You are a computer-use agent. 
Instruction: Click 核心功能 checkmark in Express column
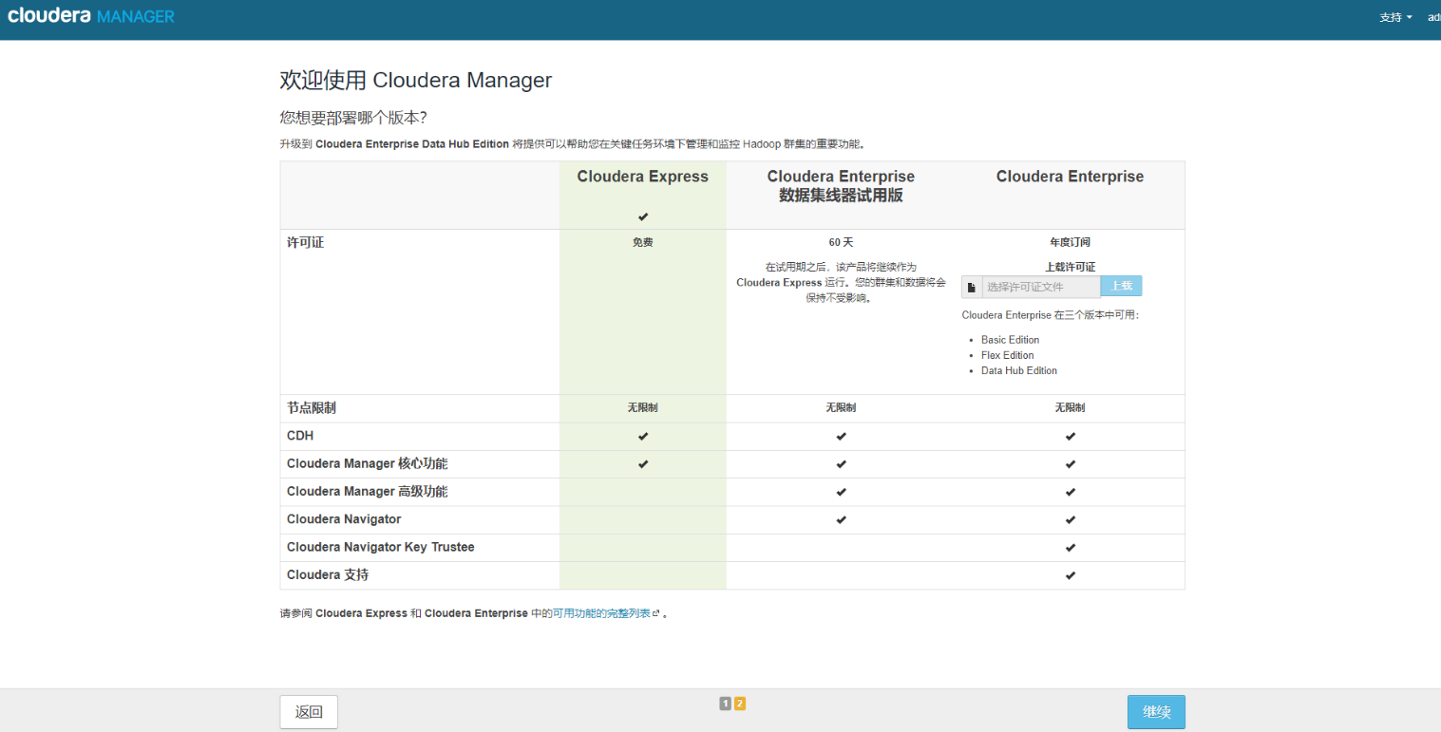tap(643, 464)
